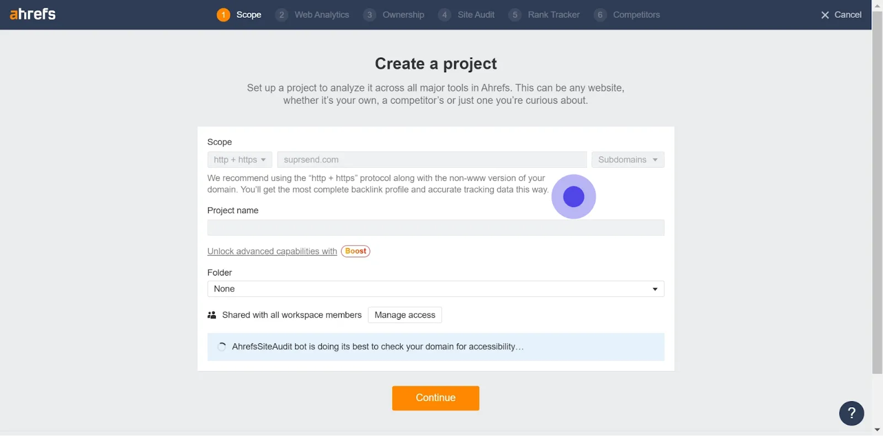The width and height of the screenshot is (883, 436).
Task: Click the scrollbar up arrow
Action: pos(877,6)
